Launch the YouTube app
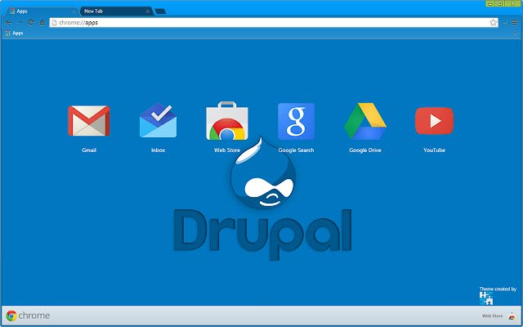523x327 pixels. [x=434, y=120]
